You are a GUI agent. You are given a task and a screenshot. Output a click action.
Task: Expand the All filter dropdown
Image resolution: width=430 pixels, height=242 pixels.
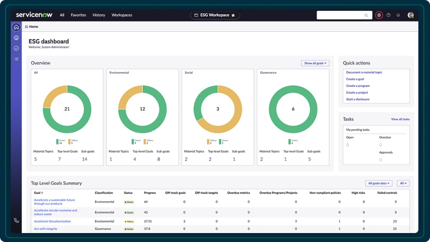(403, 183)
